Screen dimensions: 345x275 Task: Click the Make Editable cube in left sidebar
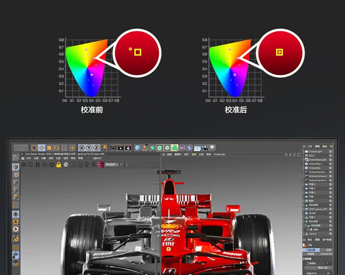click(x=16, y=166)
